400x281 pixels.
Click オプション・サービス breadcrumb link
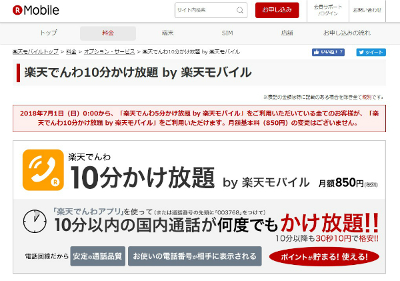point(109,52)
